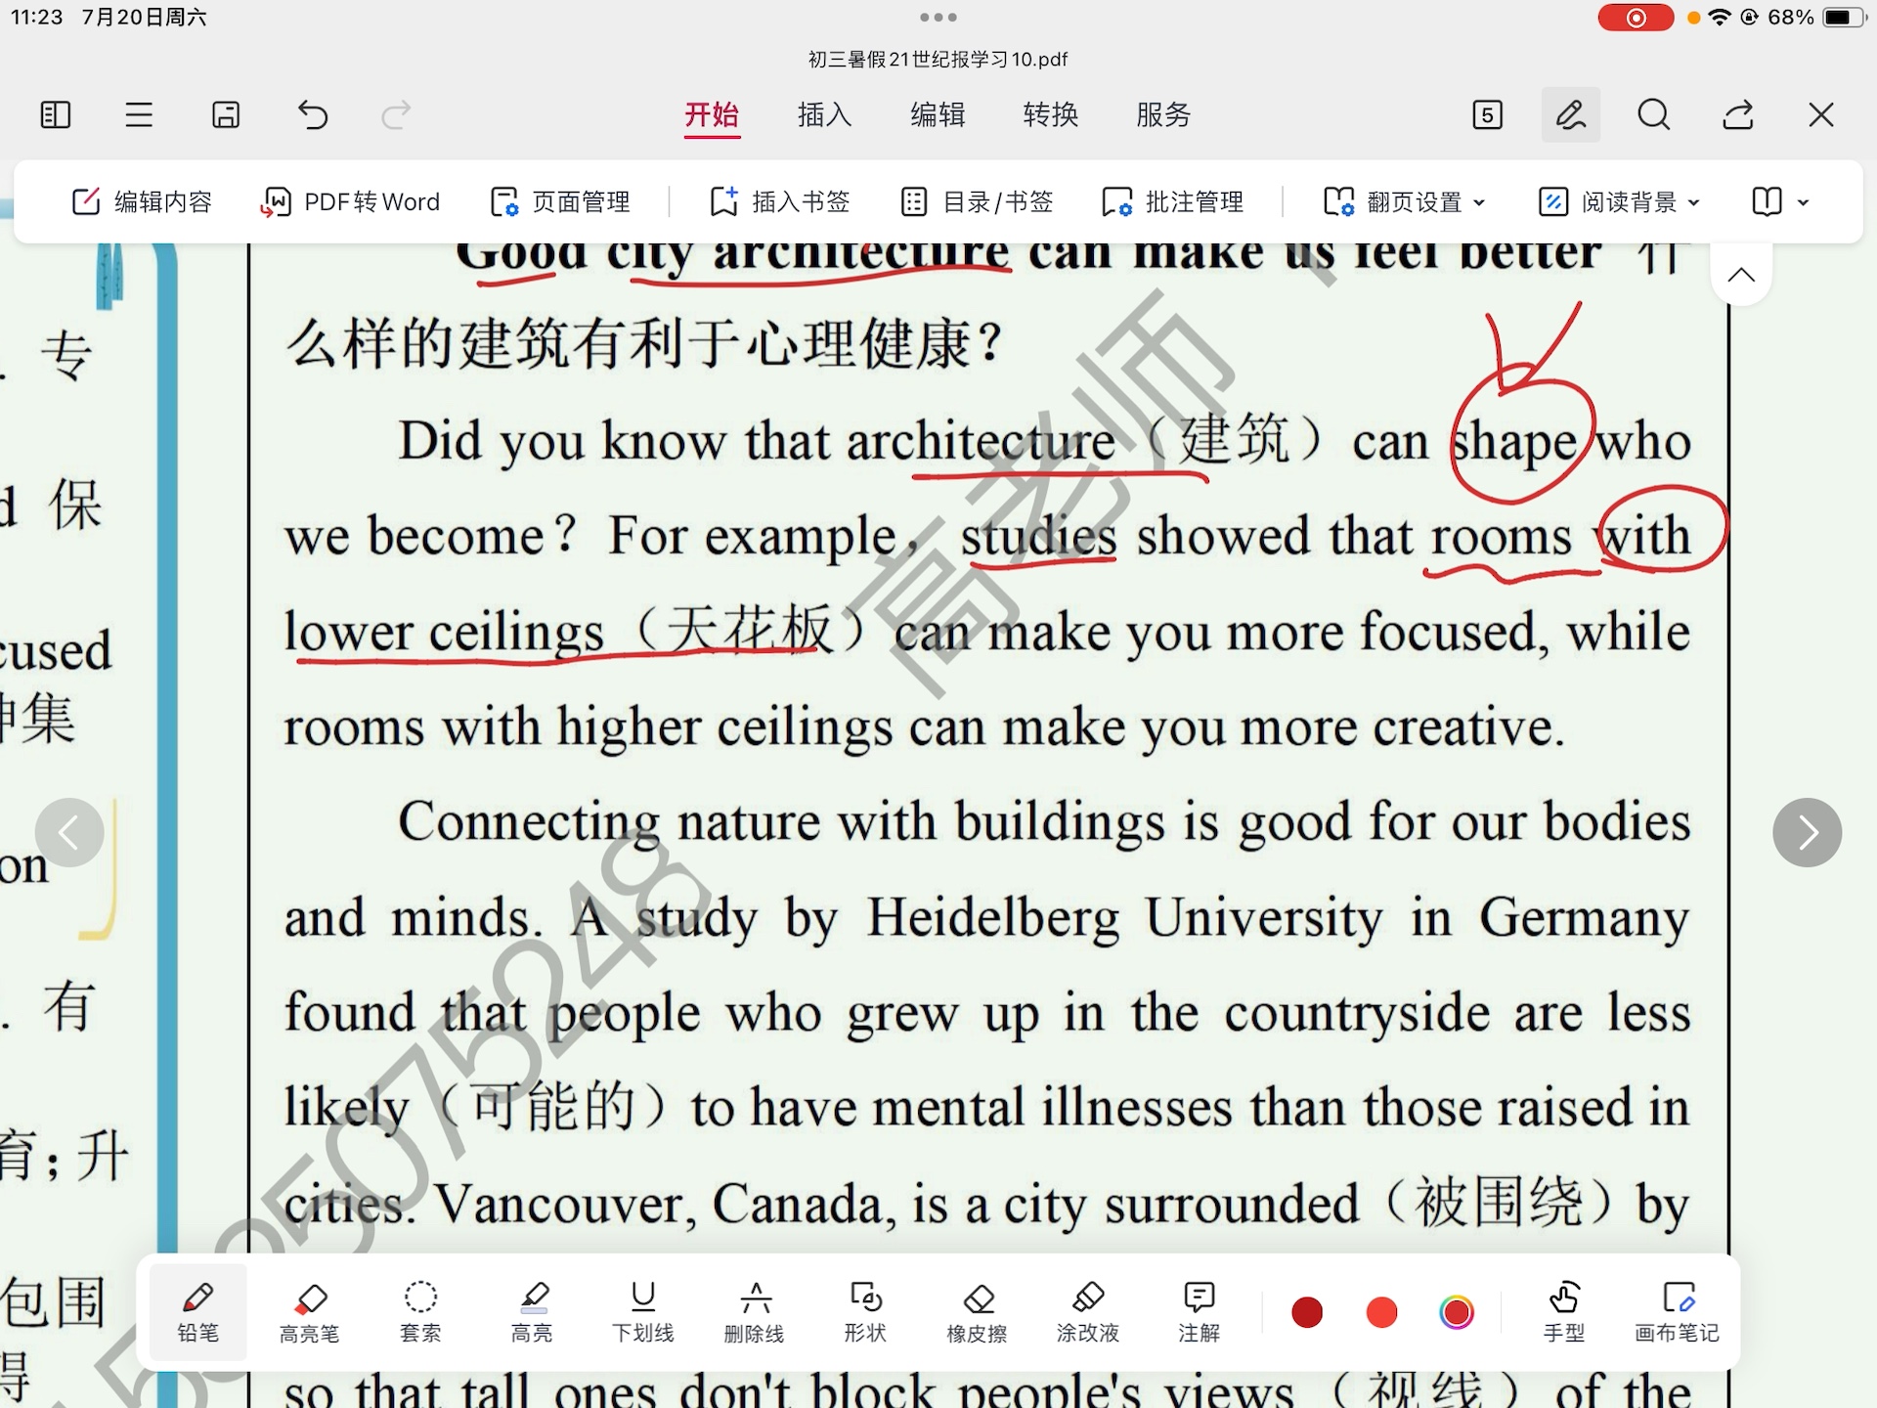The width and height of the screenshot is (1877, 1408).
Task: Pick the bright red color swatch
Action: pos(1381,1312)
